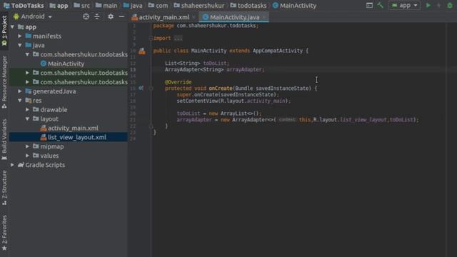This screenshot has height=257, width=457.
Task: Click the mipmap folder icon
Action: tap(36, 146)
